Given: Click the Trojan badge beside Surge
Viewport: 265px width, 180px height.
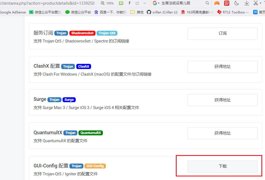Looking at the screenshot, I should tap(54, 100).
